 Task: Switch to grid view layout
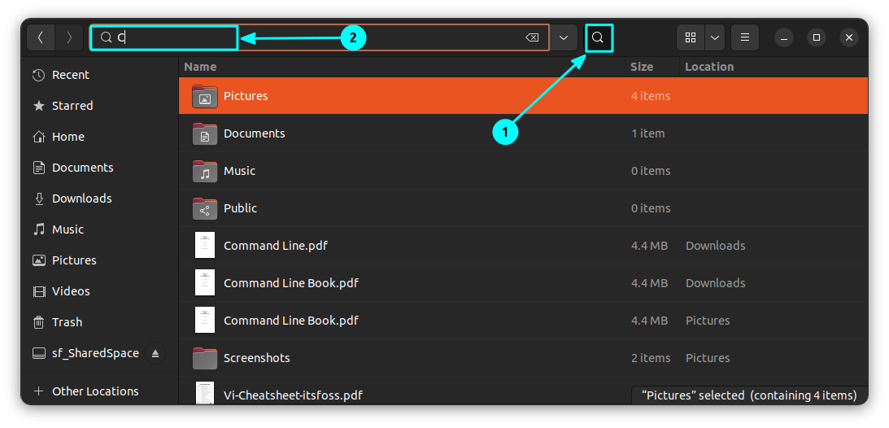(691, 37)
